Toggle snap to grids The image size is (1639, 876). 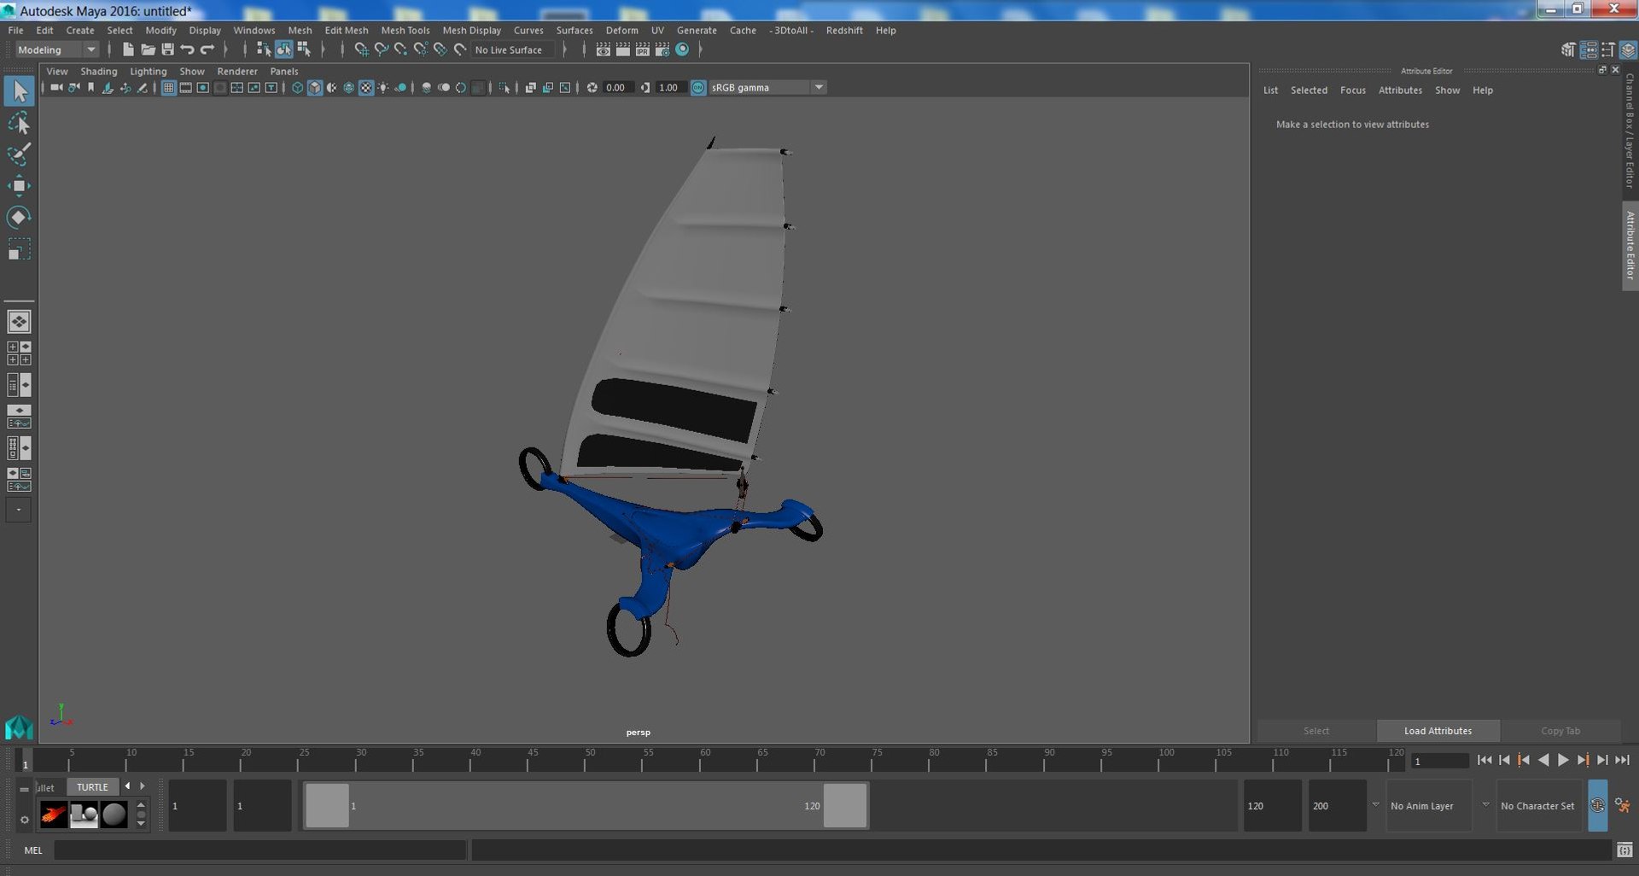(x=361, y=50)
